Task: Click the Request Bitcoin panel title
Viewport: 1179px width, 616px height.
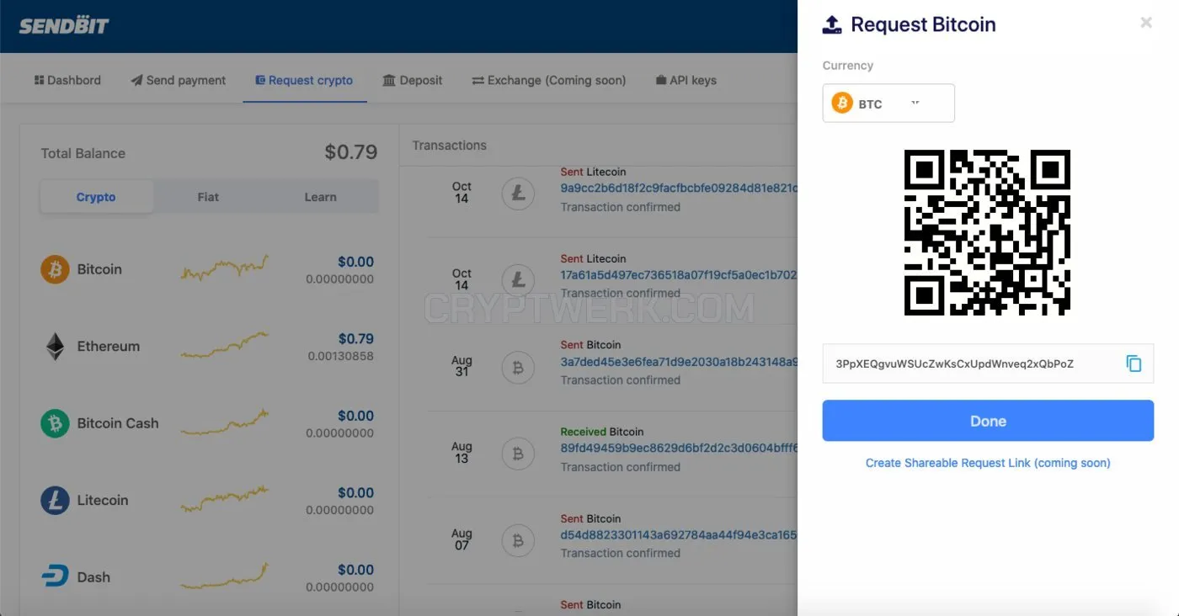Action: click(923, 25)
